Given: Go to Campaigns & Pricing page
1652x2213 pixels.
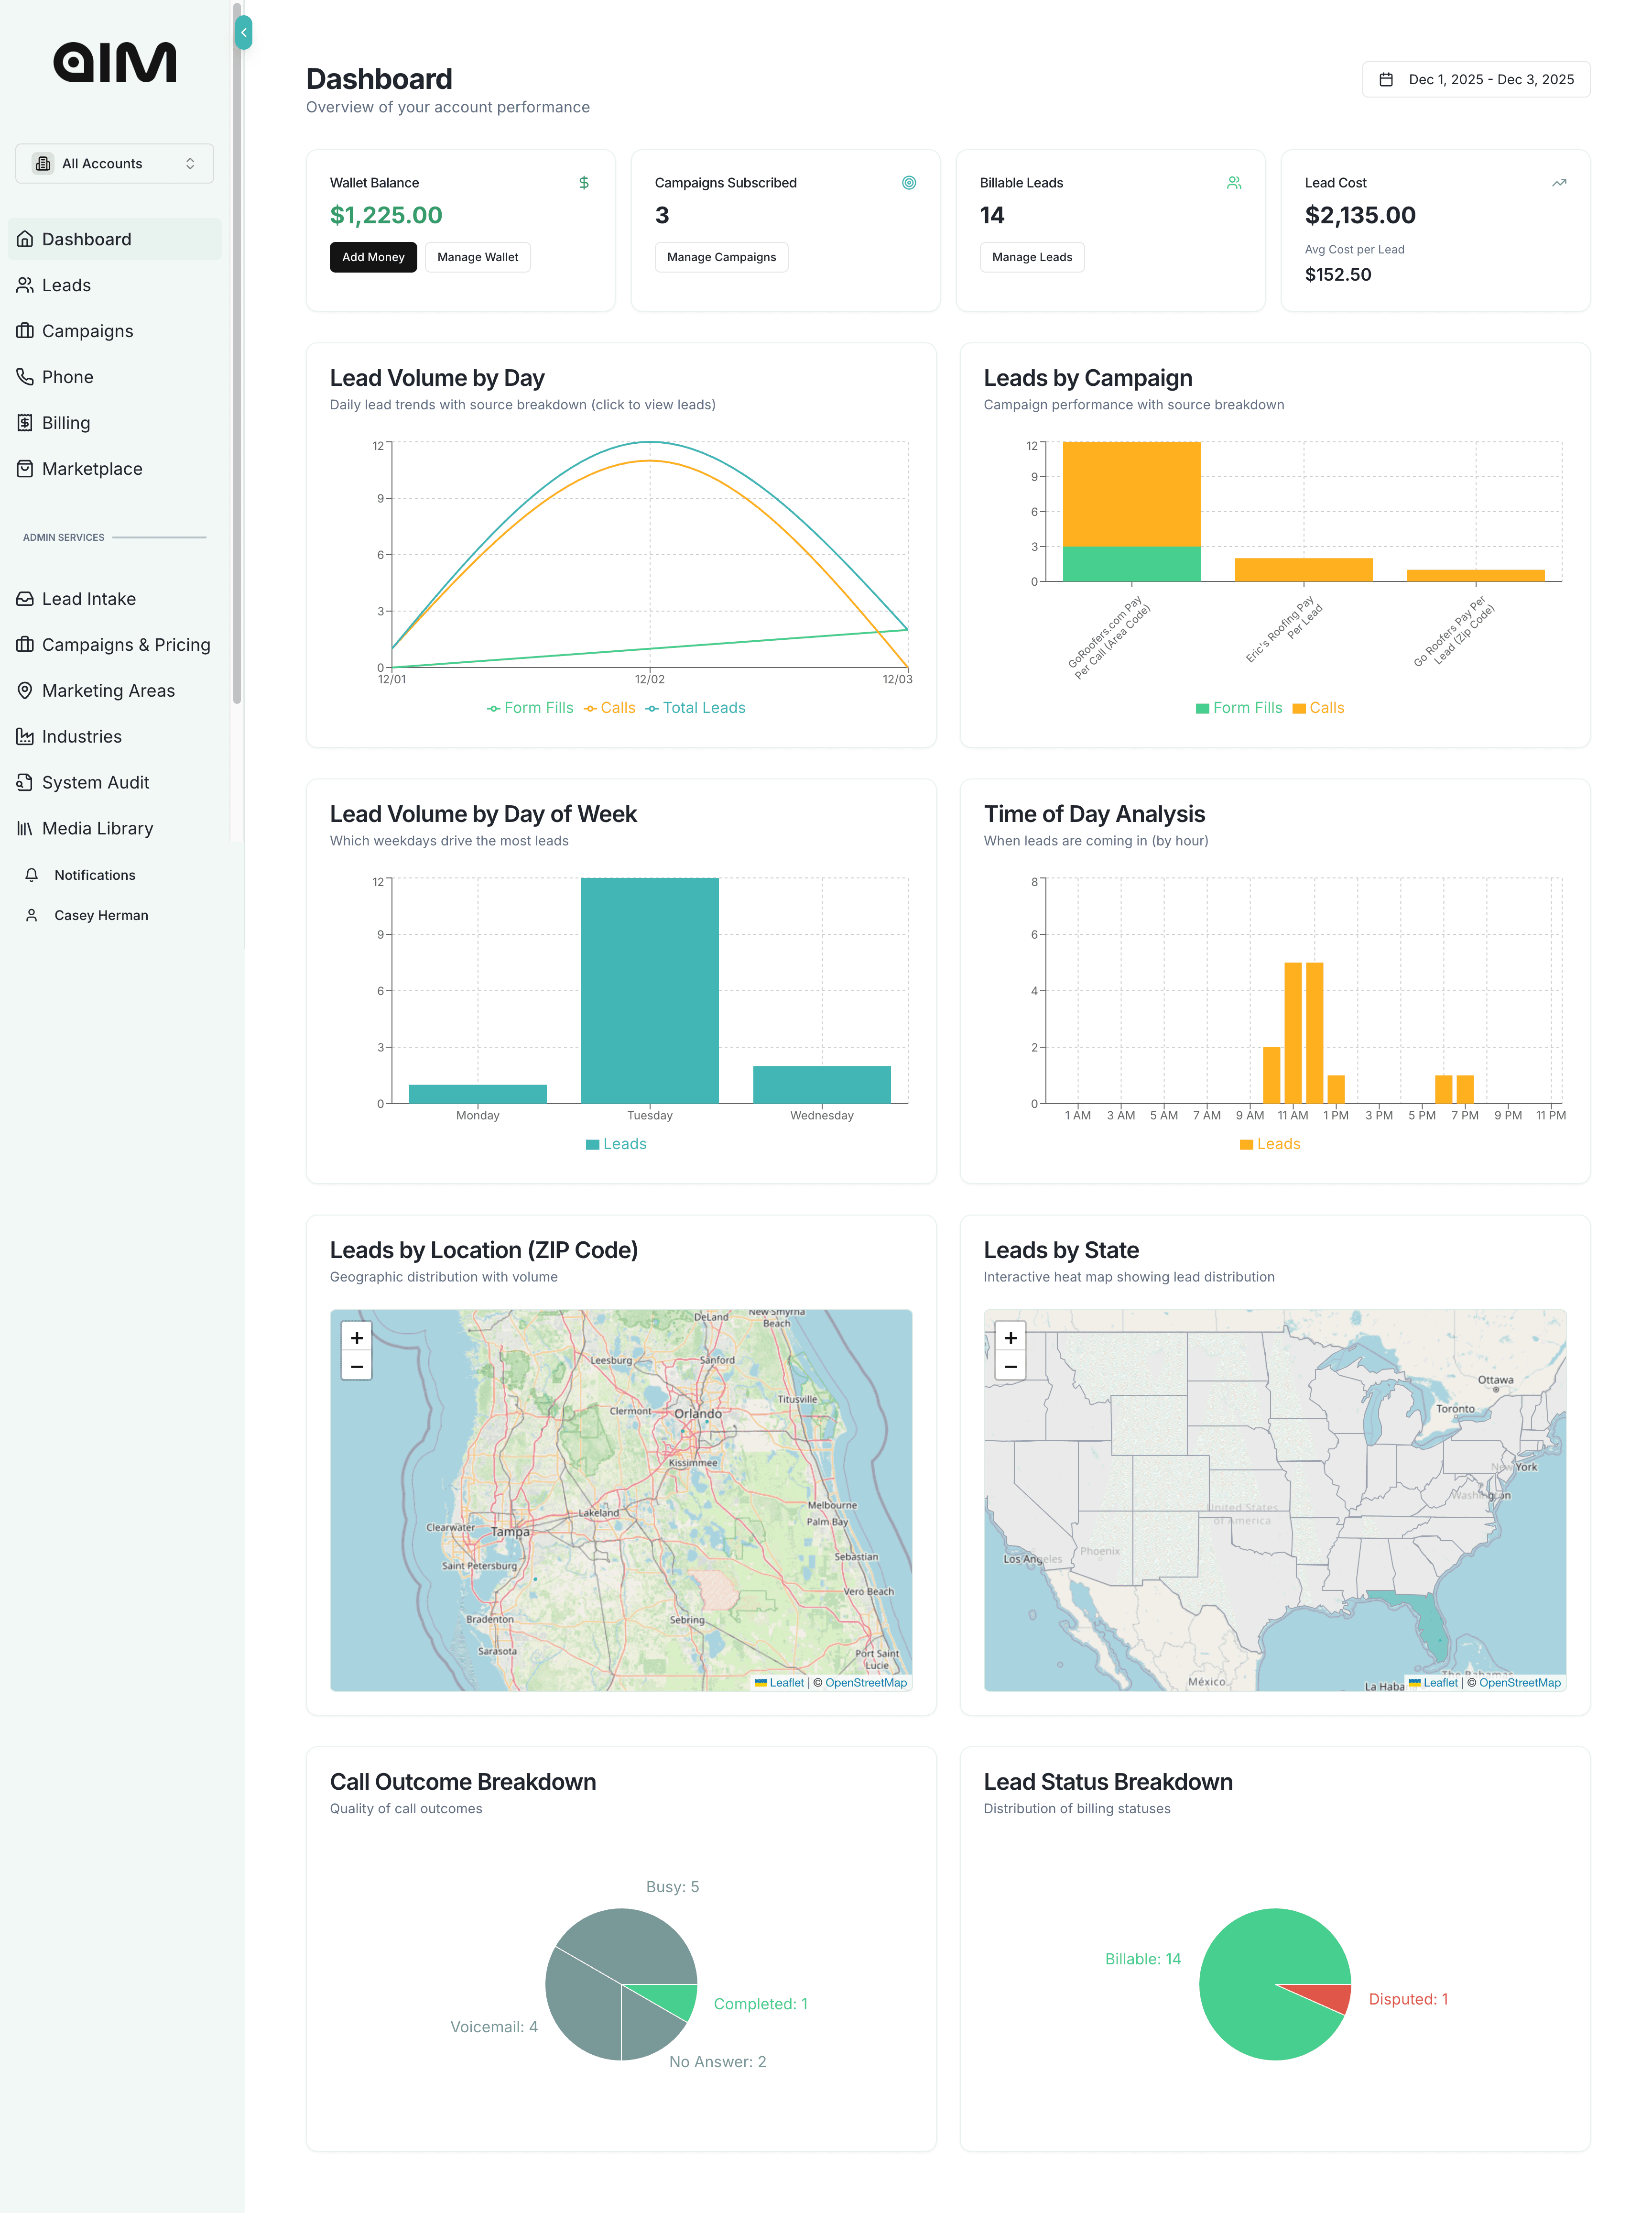Looking at the screenshot, I should tap(126, 645).
